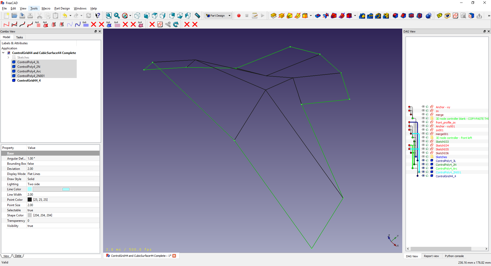The image size is (491, 266).
Task: Click the Print icon
Action: [30, 16]
